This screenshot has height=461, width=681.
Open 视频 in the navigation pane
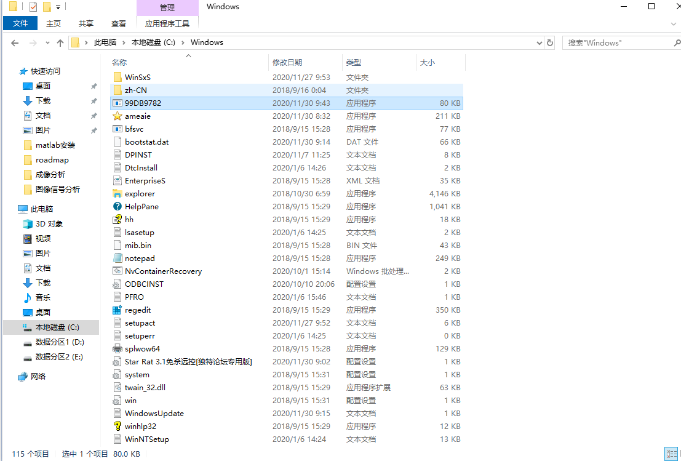point(43,239)
